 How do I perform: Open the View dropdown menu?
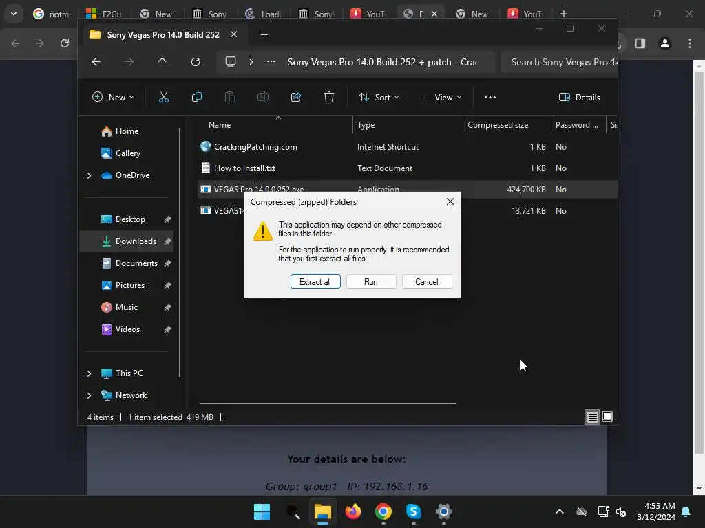coord(440,97)
